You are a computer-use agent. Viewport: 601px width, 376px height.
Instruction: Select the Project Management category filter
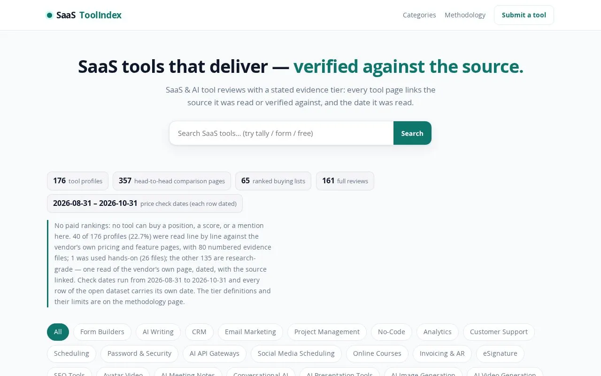click(327, 332)
